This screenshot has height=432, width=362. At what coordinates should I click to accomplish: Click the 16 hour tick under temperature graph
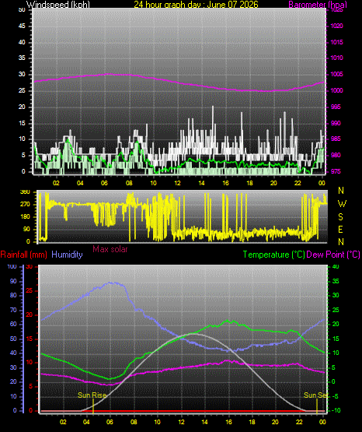tap(228, 422)
